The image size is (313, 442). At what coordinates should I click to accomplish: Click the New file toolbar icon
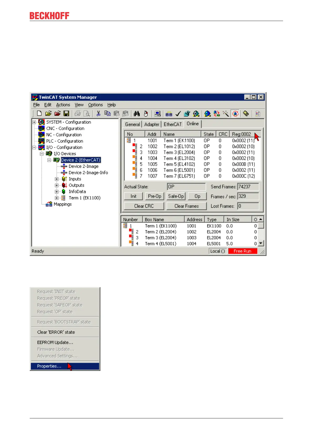point(39,114)
